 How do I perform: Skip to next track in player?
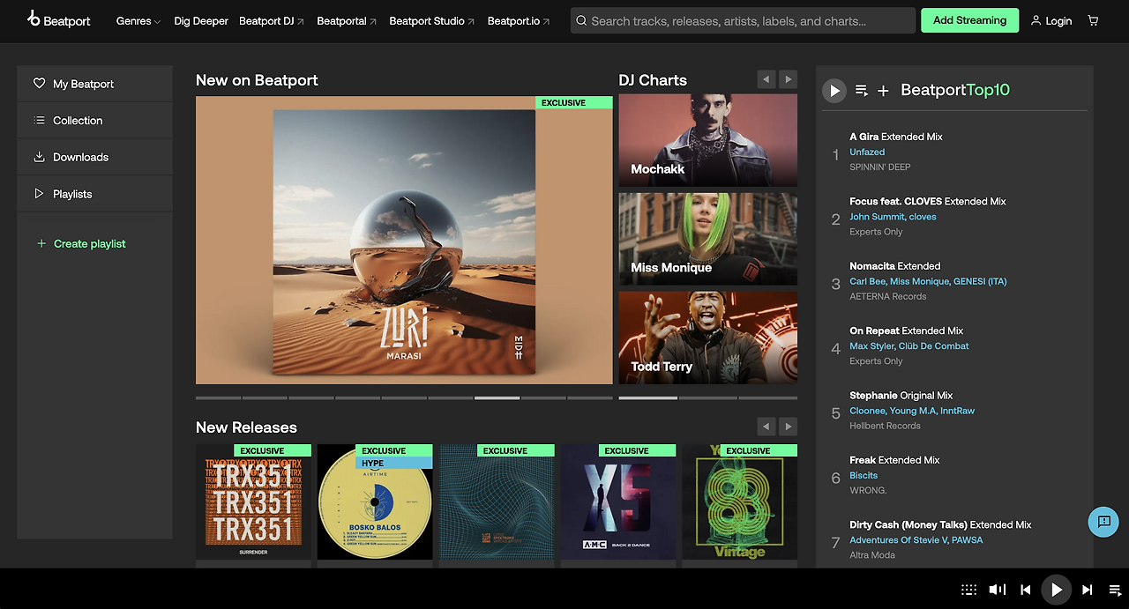point(1087,590)
